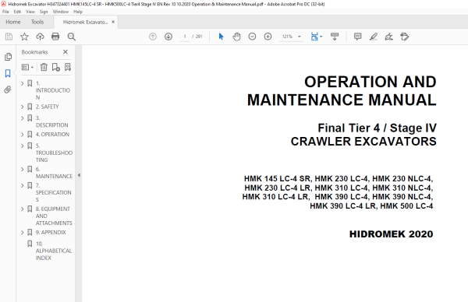Zoom in with plus icon
This screenshot has width=468, height=302.
pos(268,37)
